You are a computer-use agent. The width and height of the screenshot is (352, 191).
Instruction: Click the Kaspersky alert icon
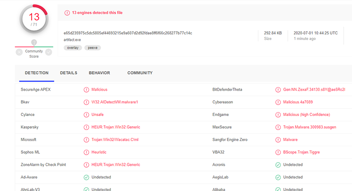(86, 127)
